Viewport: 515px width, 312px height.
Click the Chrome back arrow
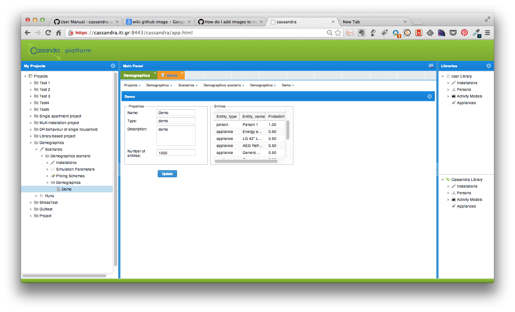point(28,32)
